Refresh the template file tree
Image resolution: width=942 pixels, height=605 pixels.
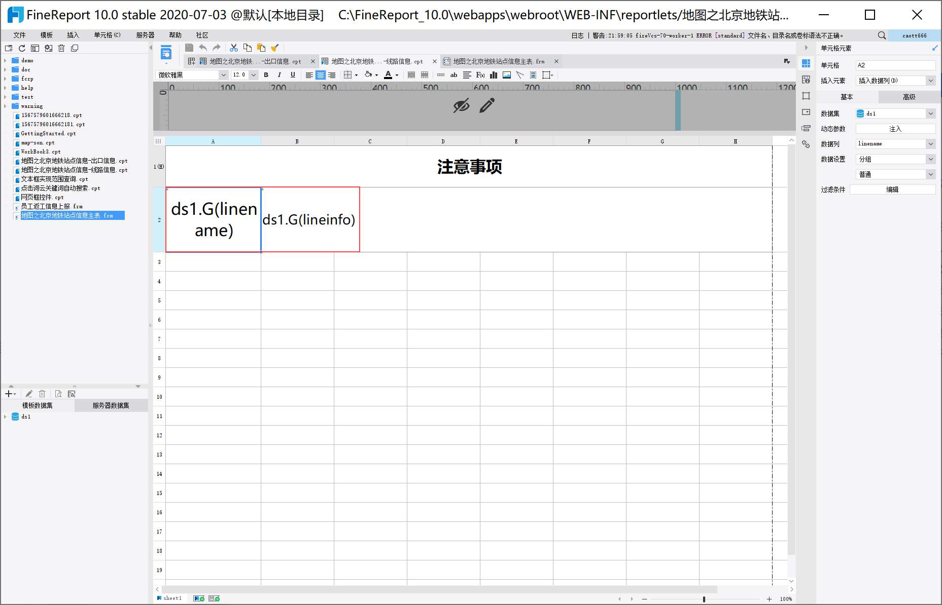[22, 48]
